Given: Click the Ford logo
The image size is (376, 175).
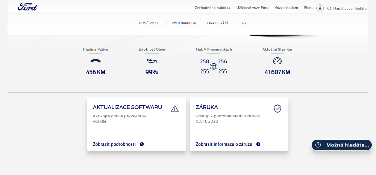Looking at the screenshot, I should (x=27, y=7).
